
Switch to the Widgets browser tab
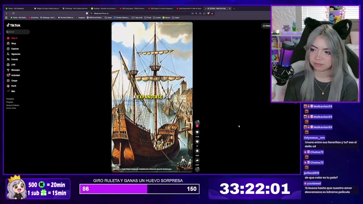click(47, 8)
